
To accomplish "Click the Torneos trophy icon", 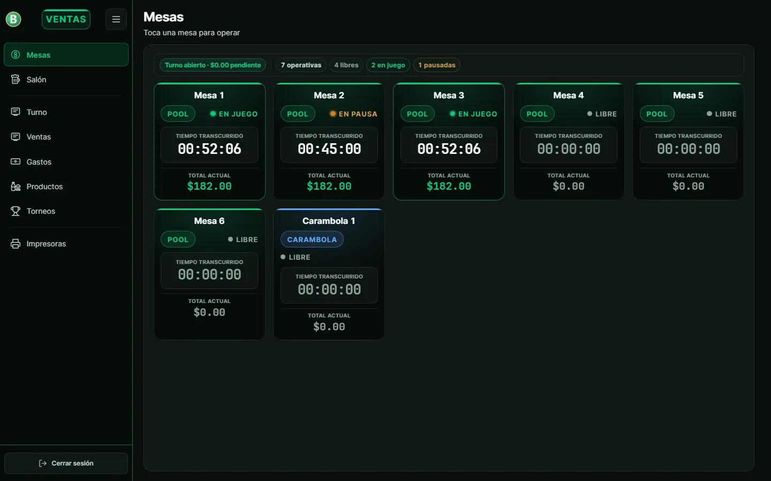I will click(16, 211).
